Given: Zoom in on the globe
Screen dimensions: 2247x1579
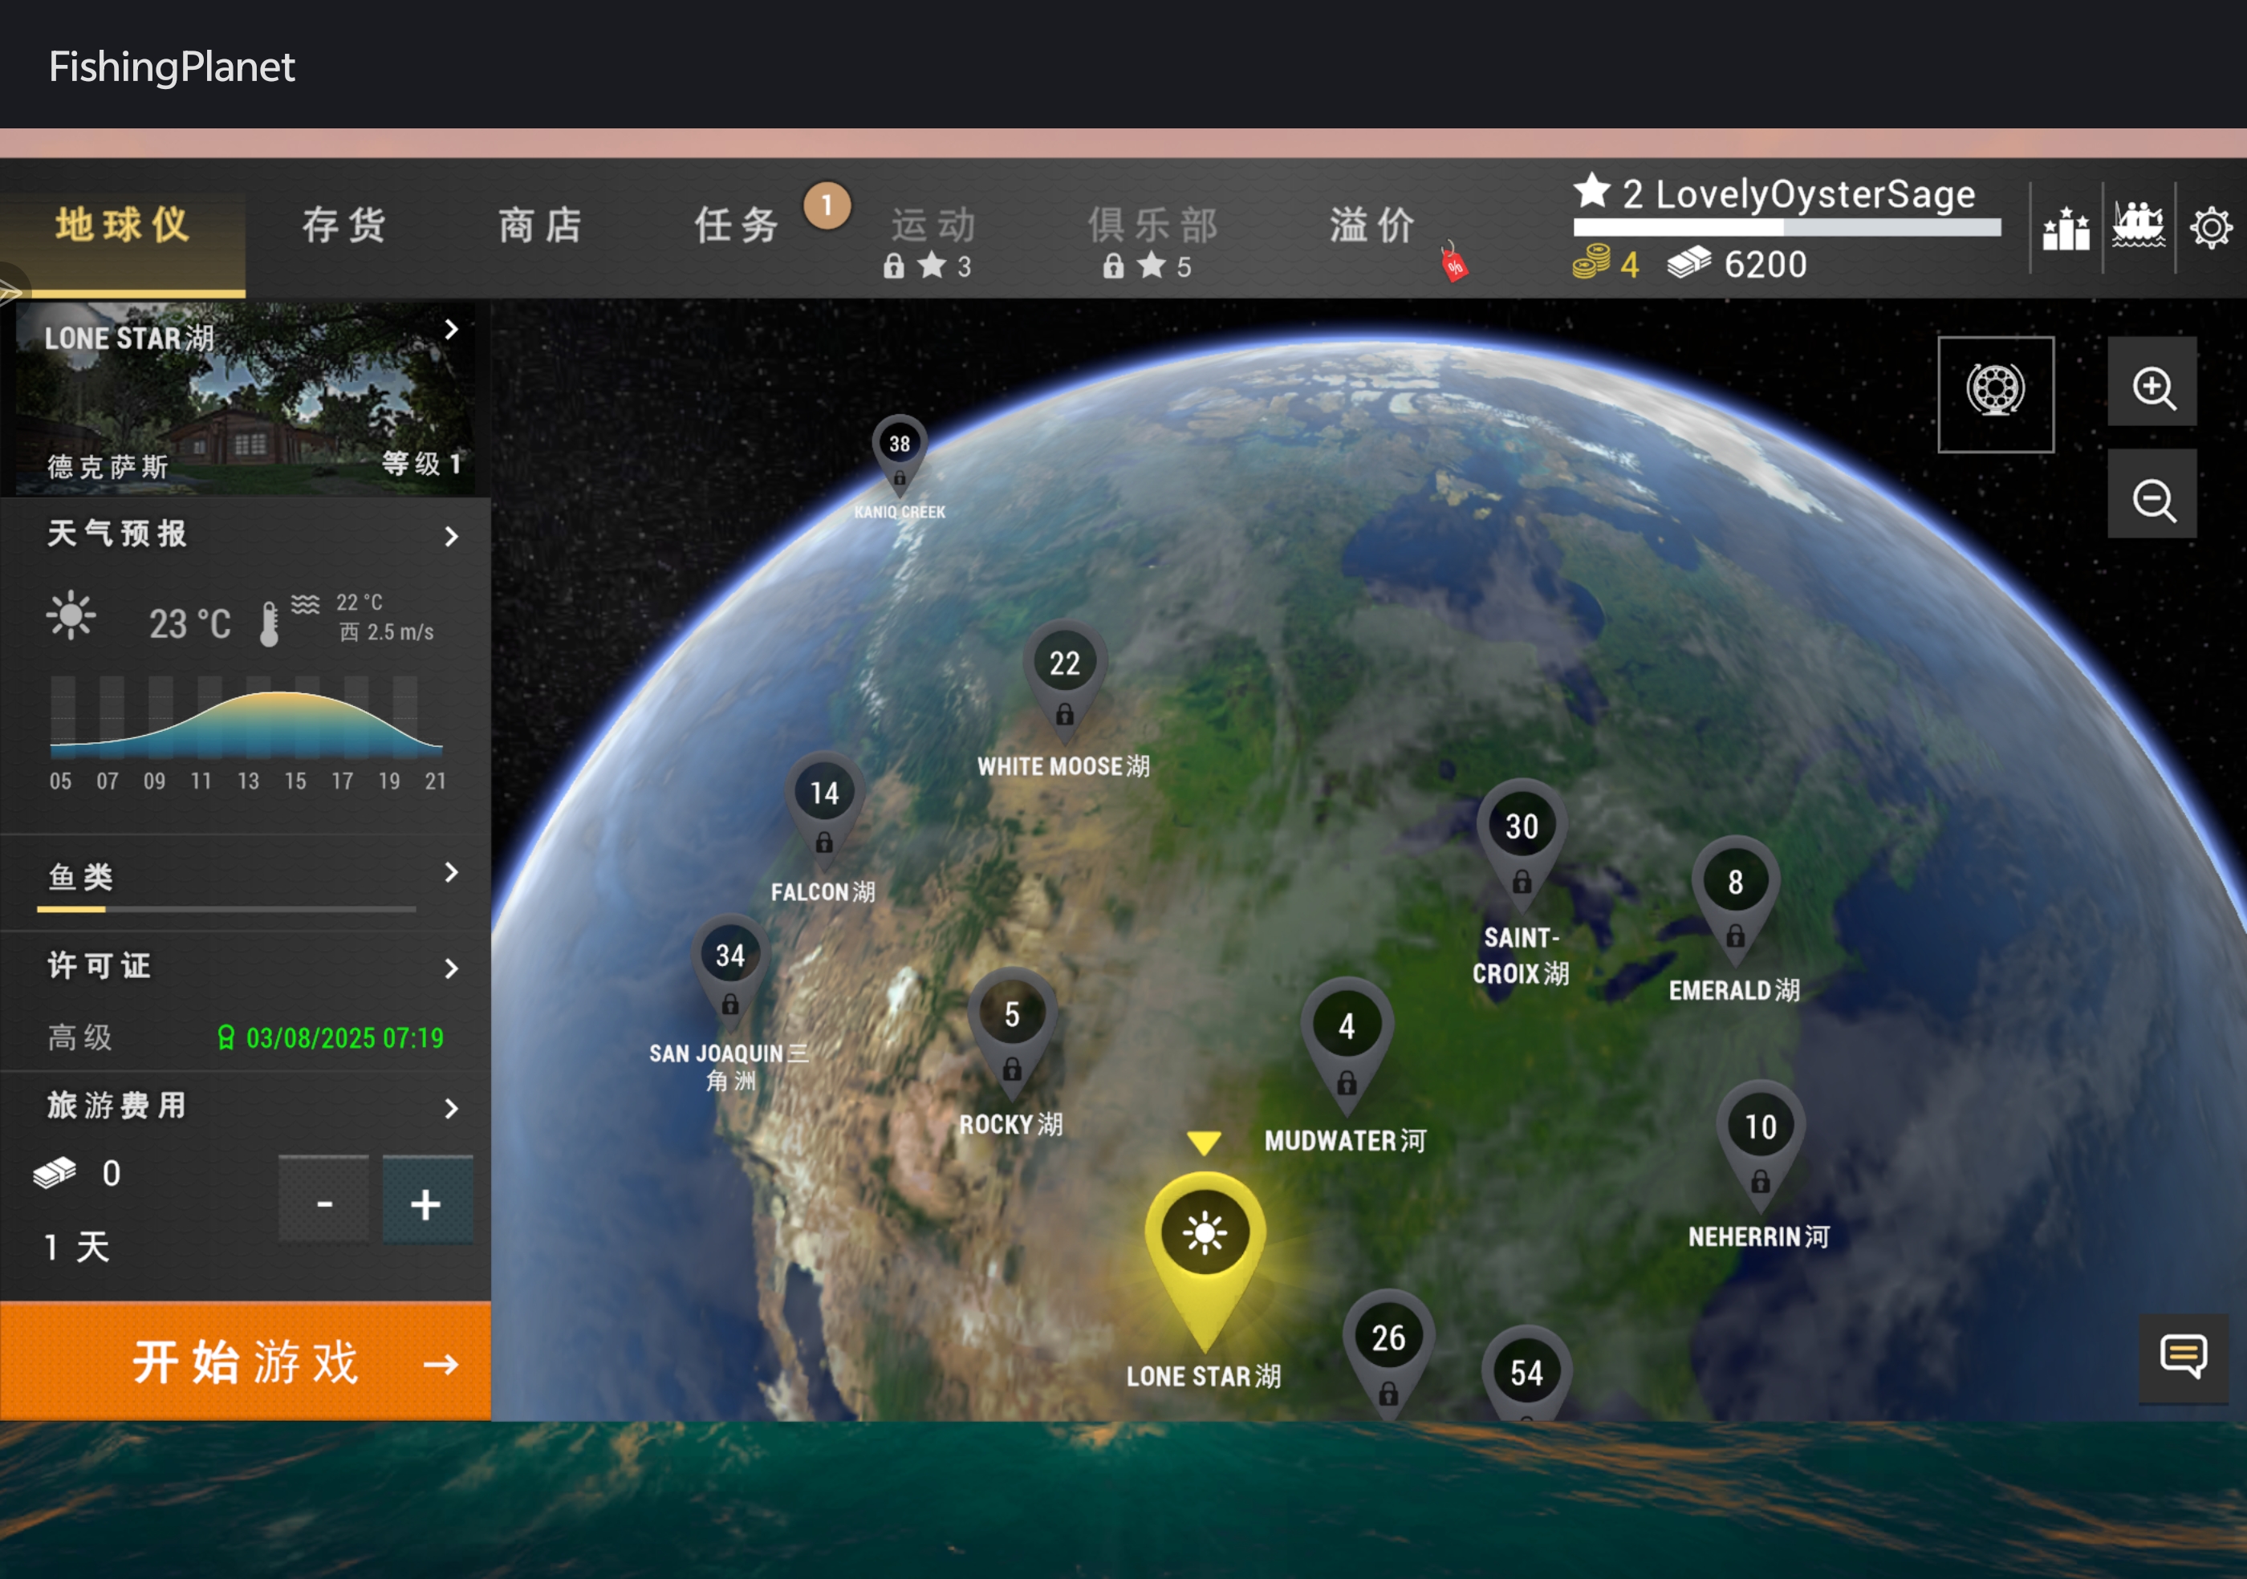Looking at the screenshot, I should pos(2152,383).
